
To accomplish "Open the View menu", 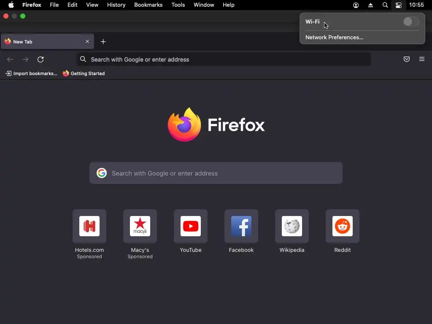I will (x=92, y=5).
